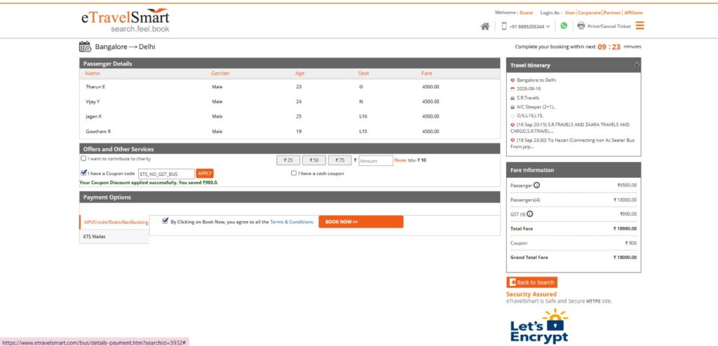Click calendar icon beside 2026-09-16
Viewport: 718px width, 346px height.
click(x=513, y=89)
